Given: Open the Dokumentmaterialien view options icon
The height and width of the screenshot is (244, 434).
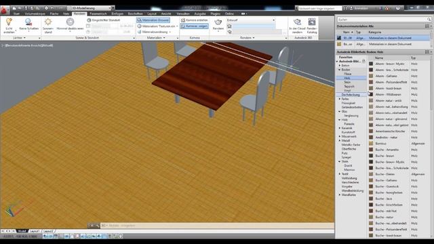Looking at the screenshot, I should 427,26.
